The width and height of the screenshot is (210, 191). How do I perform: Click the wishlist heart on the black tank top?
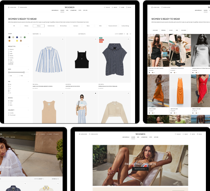click(x=95, y=39)
